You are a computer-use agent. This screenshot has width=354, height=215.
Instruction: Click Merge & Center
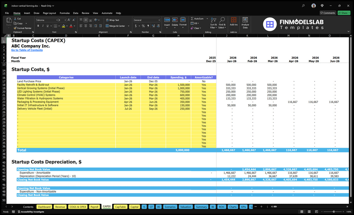point(115,26)
